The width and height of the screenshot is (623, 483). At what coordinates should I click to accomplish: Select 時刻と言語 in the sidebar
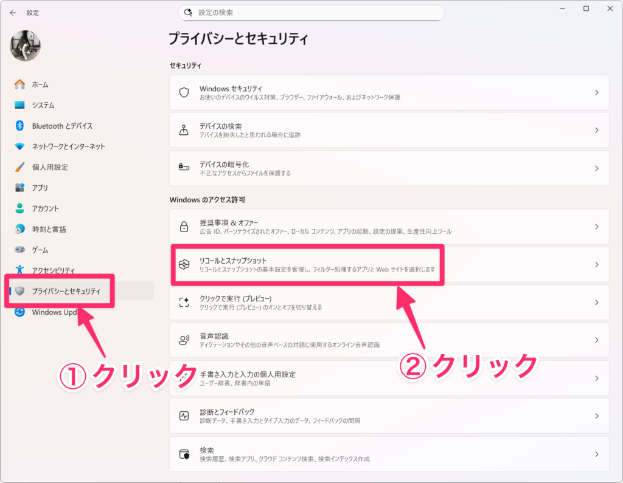point(82,229)
